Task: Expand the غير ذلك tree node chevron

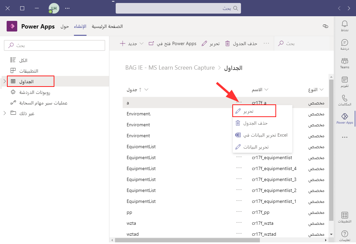Action: [4, 113]
